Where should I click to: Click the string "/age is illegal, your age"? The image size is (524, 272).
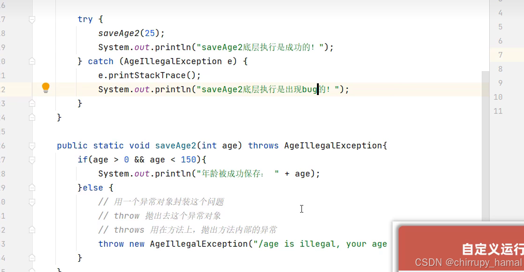pos(320,244)
